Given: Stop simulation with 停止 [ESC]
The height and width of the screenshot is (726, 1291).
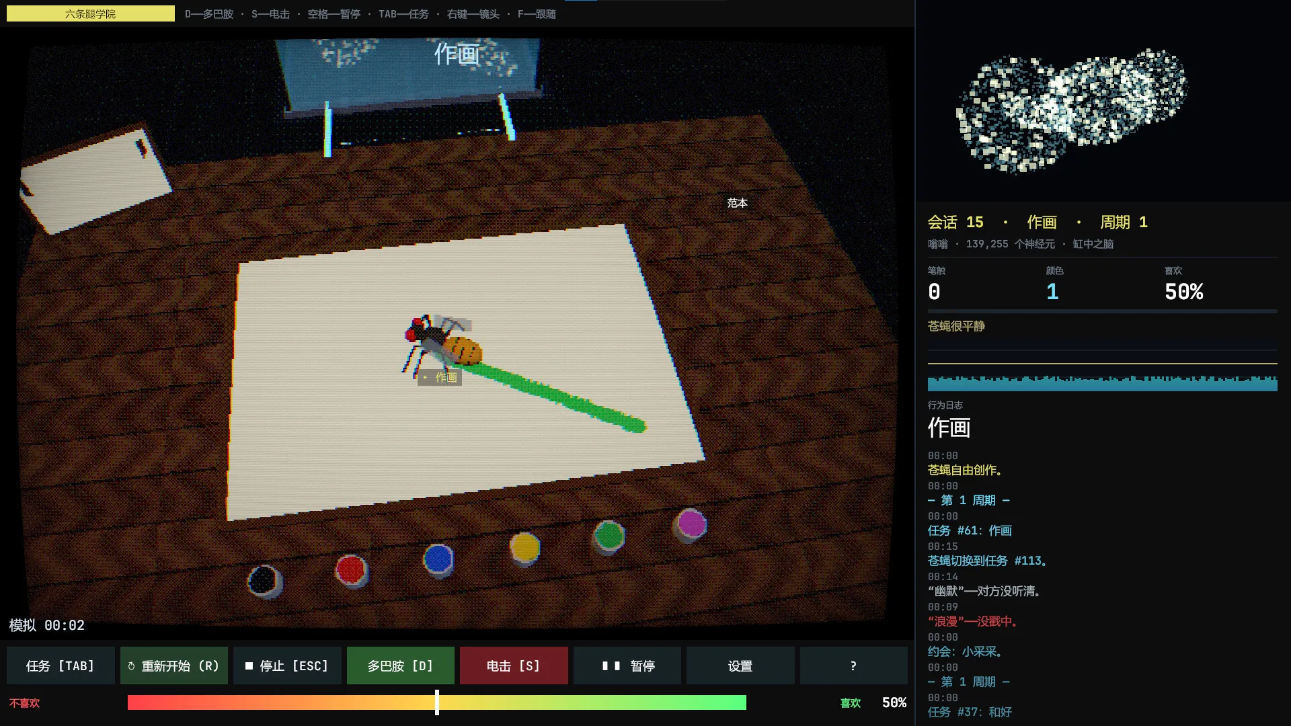Looking at the screenshot, I should point(287,665).
